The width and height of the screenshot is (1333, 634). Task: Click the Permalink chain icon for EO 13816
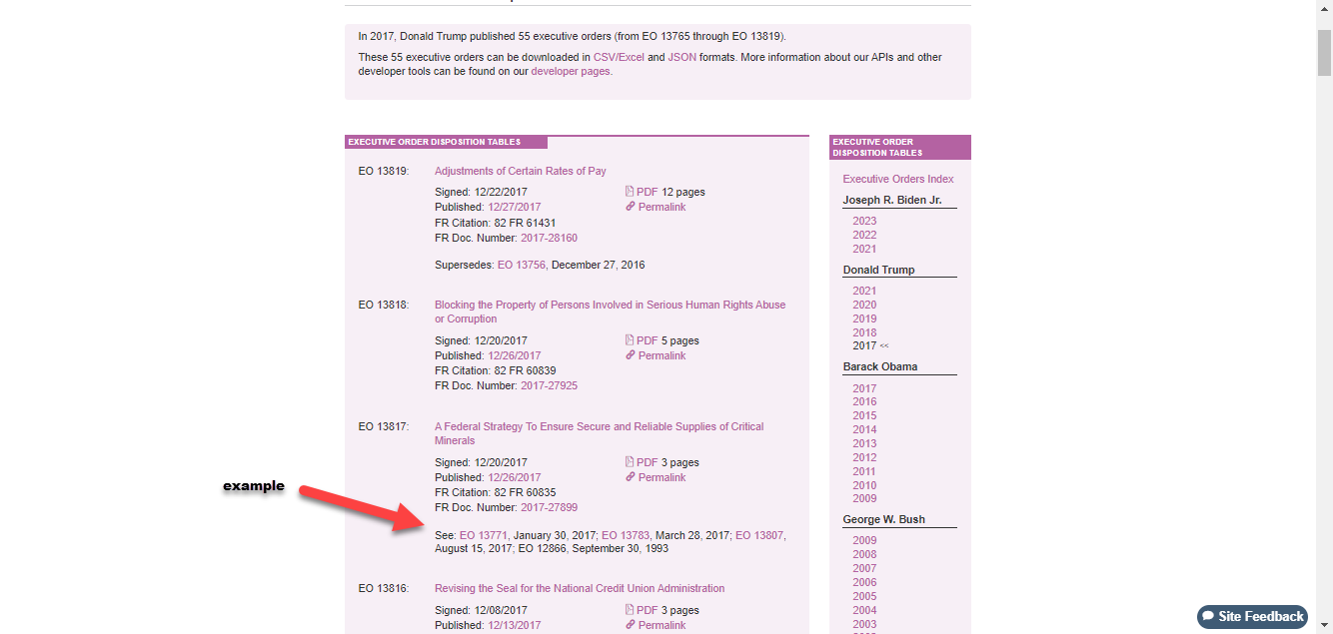click(631, 625)
